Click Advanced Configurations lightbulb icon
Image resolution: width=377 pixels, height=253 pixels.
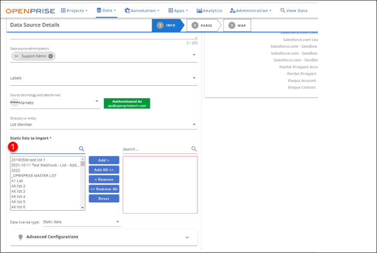pyautogui.click(x=21, y=237)
